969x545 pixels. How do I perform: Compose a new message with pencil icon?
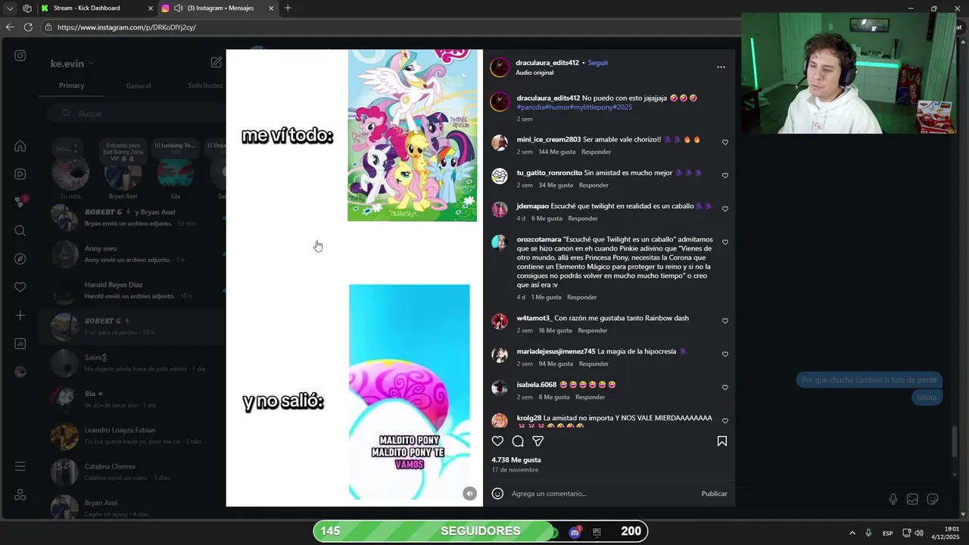click(x=217, y=63)
